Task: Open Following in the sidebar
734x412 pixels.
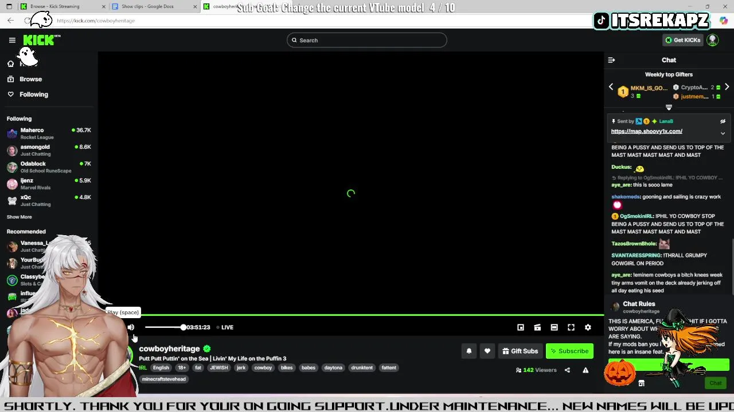Action: pyautogui.click(x=34, y=94)
